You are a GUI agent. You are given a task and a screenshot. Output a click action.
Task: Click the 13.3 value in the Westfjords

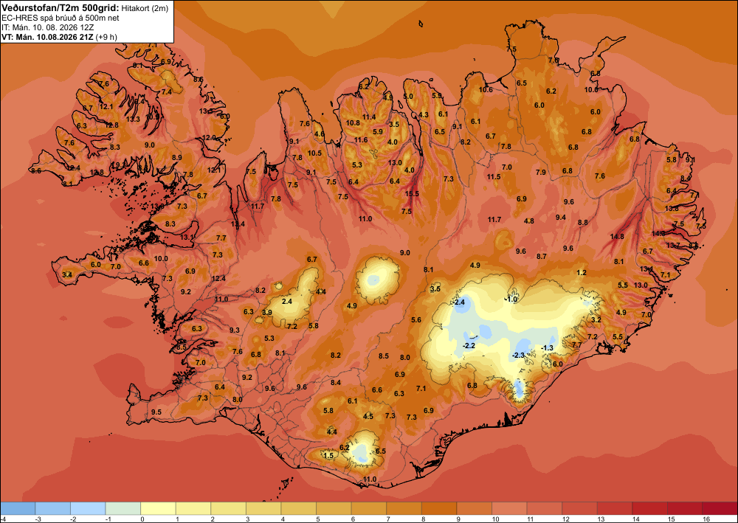[x=133, y=119]
